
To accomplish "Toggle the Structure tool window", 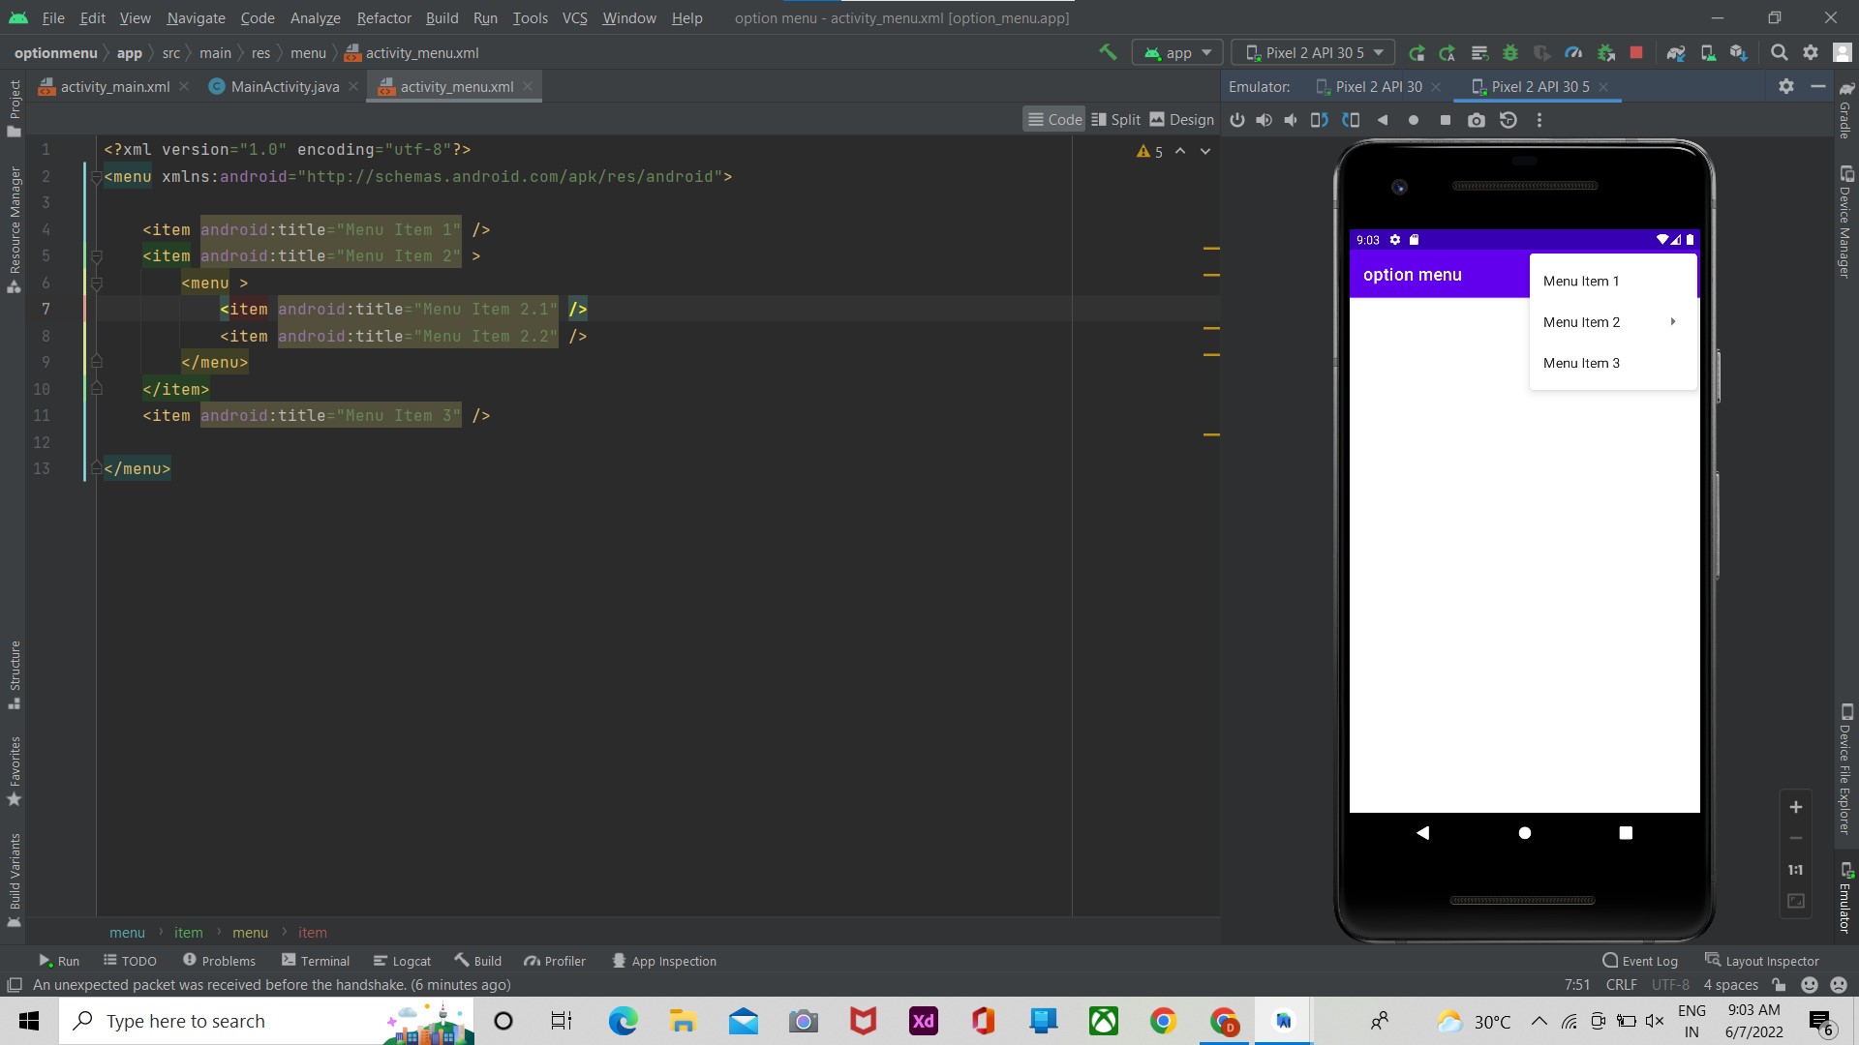I will pyautogui.click(x=14, y=674).
